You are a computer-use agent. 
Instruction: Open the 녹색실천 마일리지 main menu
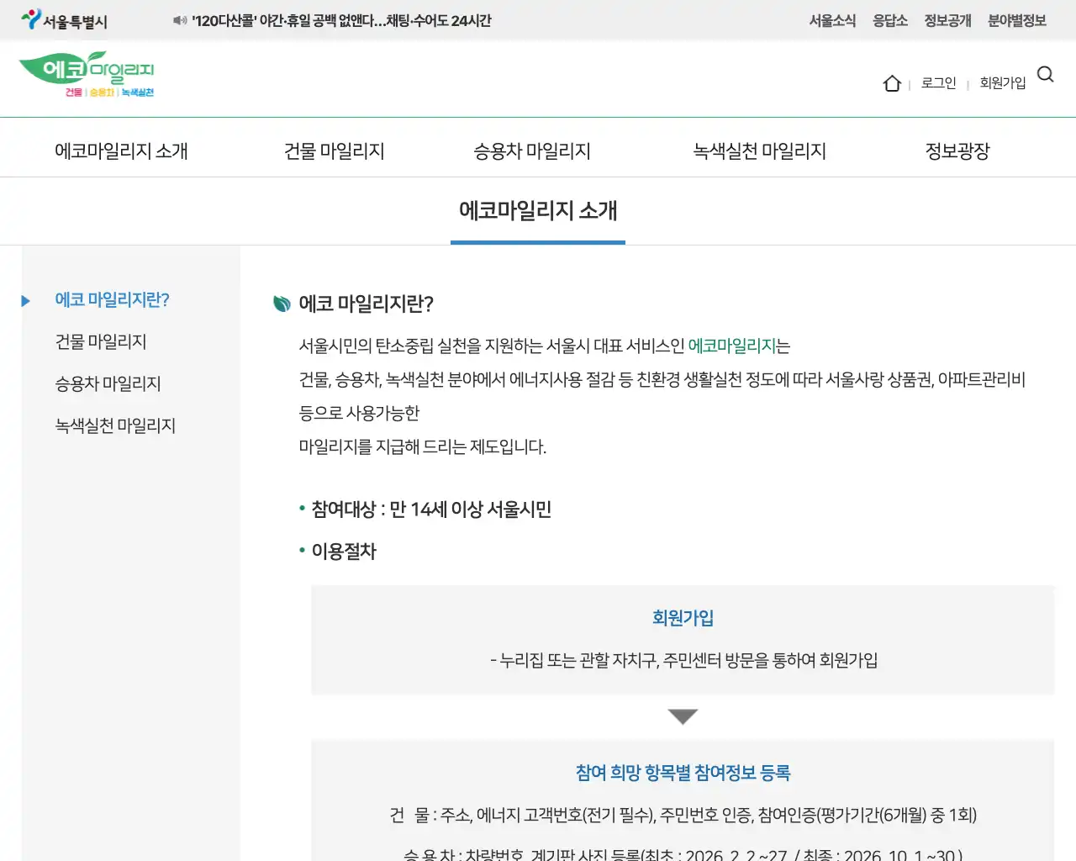pos(759,151)
